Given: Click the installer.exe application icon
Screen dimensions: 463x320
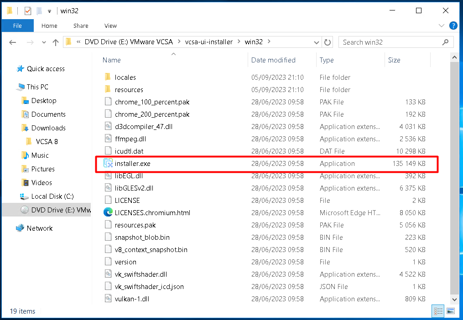Looking at the screenshot, I should tap(108, 163).
